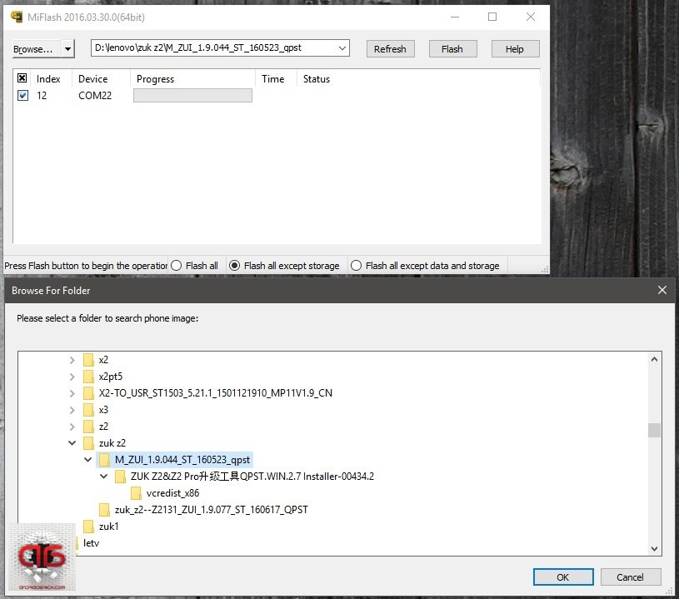This screenshot has width=679, height=599.
Task: Click folder icon beside x3
Action: (x=89, y=410)
